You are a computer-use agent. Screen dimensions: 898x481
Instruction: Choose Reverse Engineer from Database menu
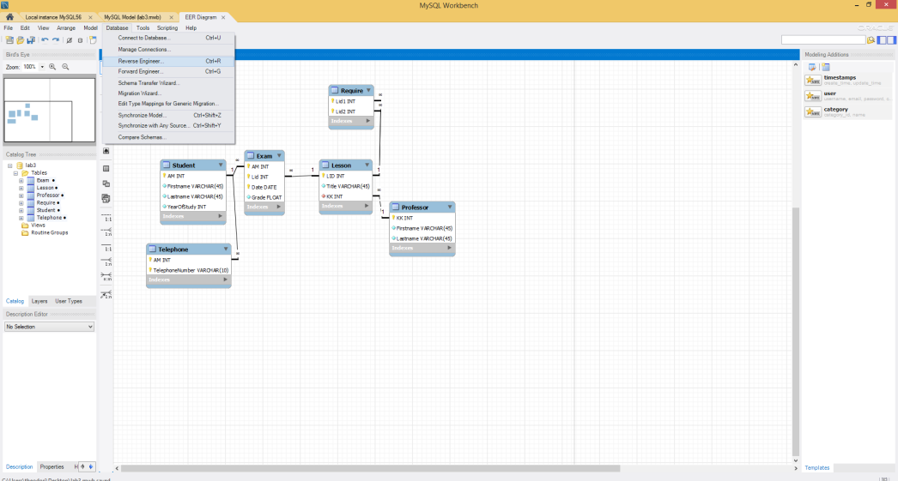[168, 61]
